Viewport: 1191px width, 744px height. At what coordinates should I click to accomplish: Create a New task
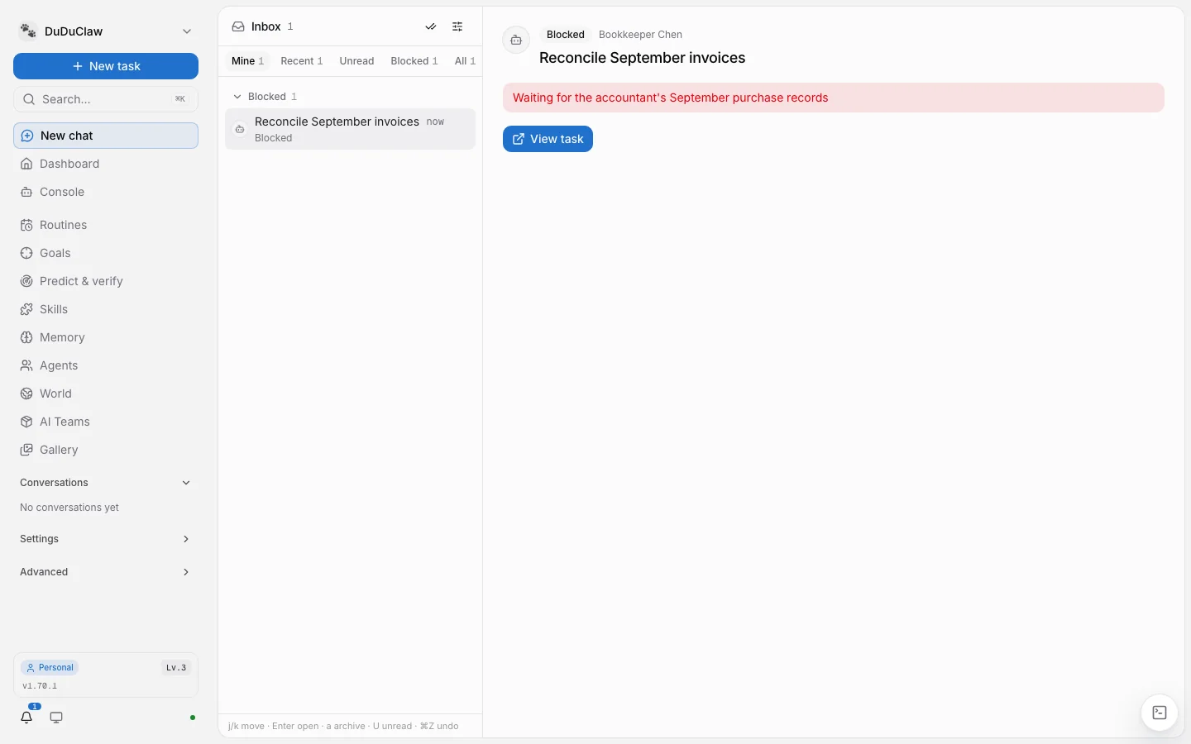(x=106, y=66)
